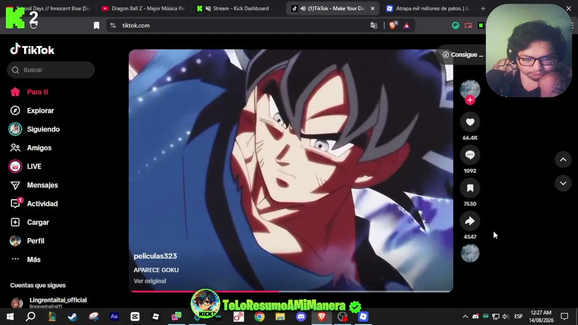Show hidden system tray icons
The width and height of the screenshot is (578, 325).
click(465, 316)
